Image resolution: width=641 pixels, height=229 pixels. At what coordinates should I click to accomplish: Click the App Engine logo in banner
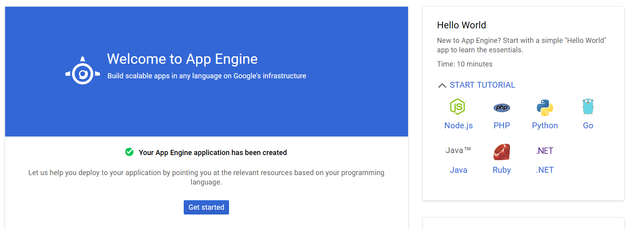[x=83, y=71]
